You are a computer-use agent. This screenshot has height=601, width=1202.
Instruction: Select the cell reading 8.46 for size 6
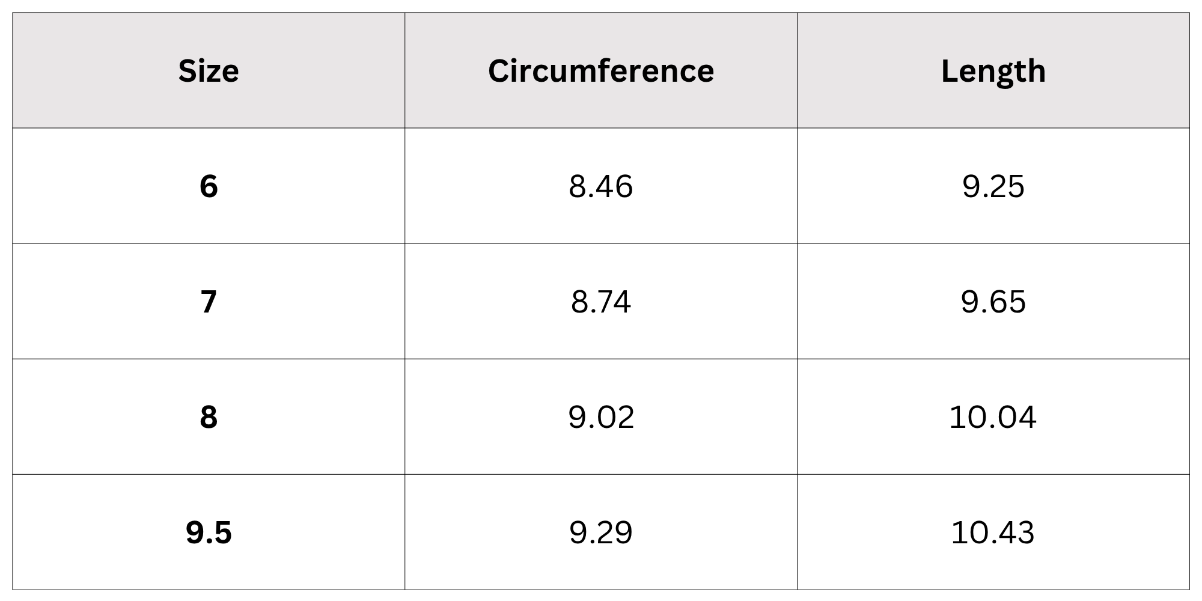[601, 186]
